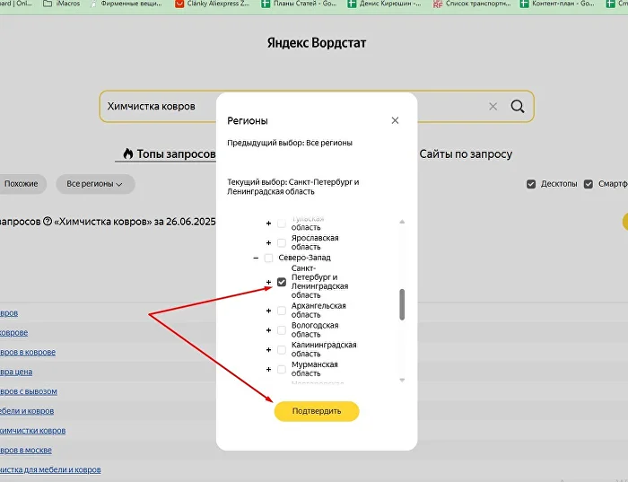Click the search magnifier icon

pos(518,106)
